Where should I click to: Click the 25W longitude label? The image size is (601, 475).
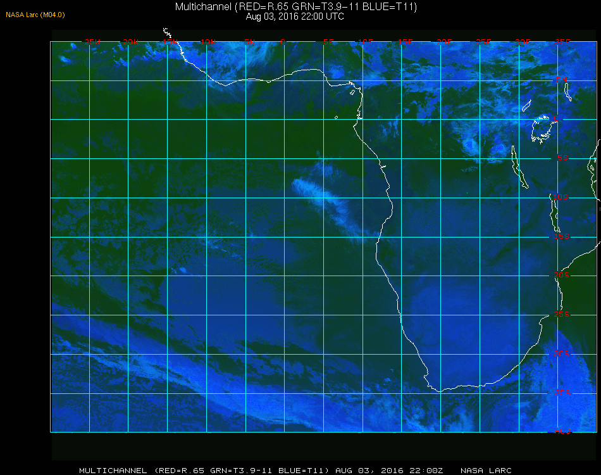92,42
